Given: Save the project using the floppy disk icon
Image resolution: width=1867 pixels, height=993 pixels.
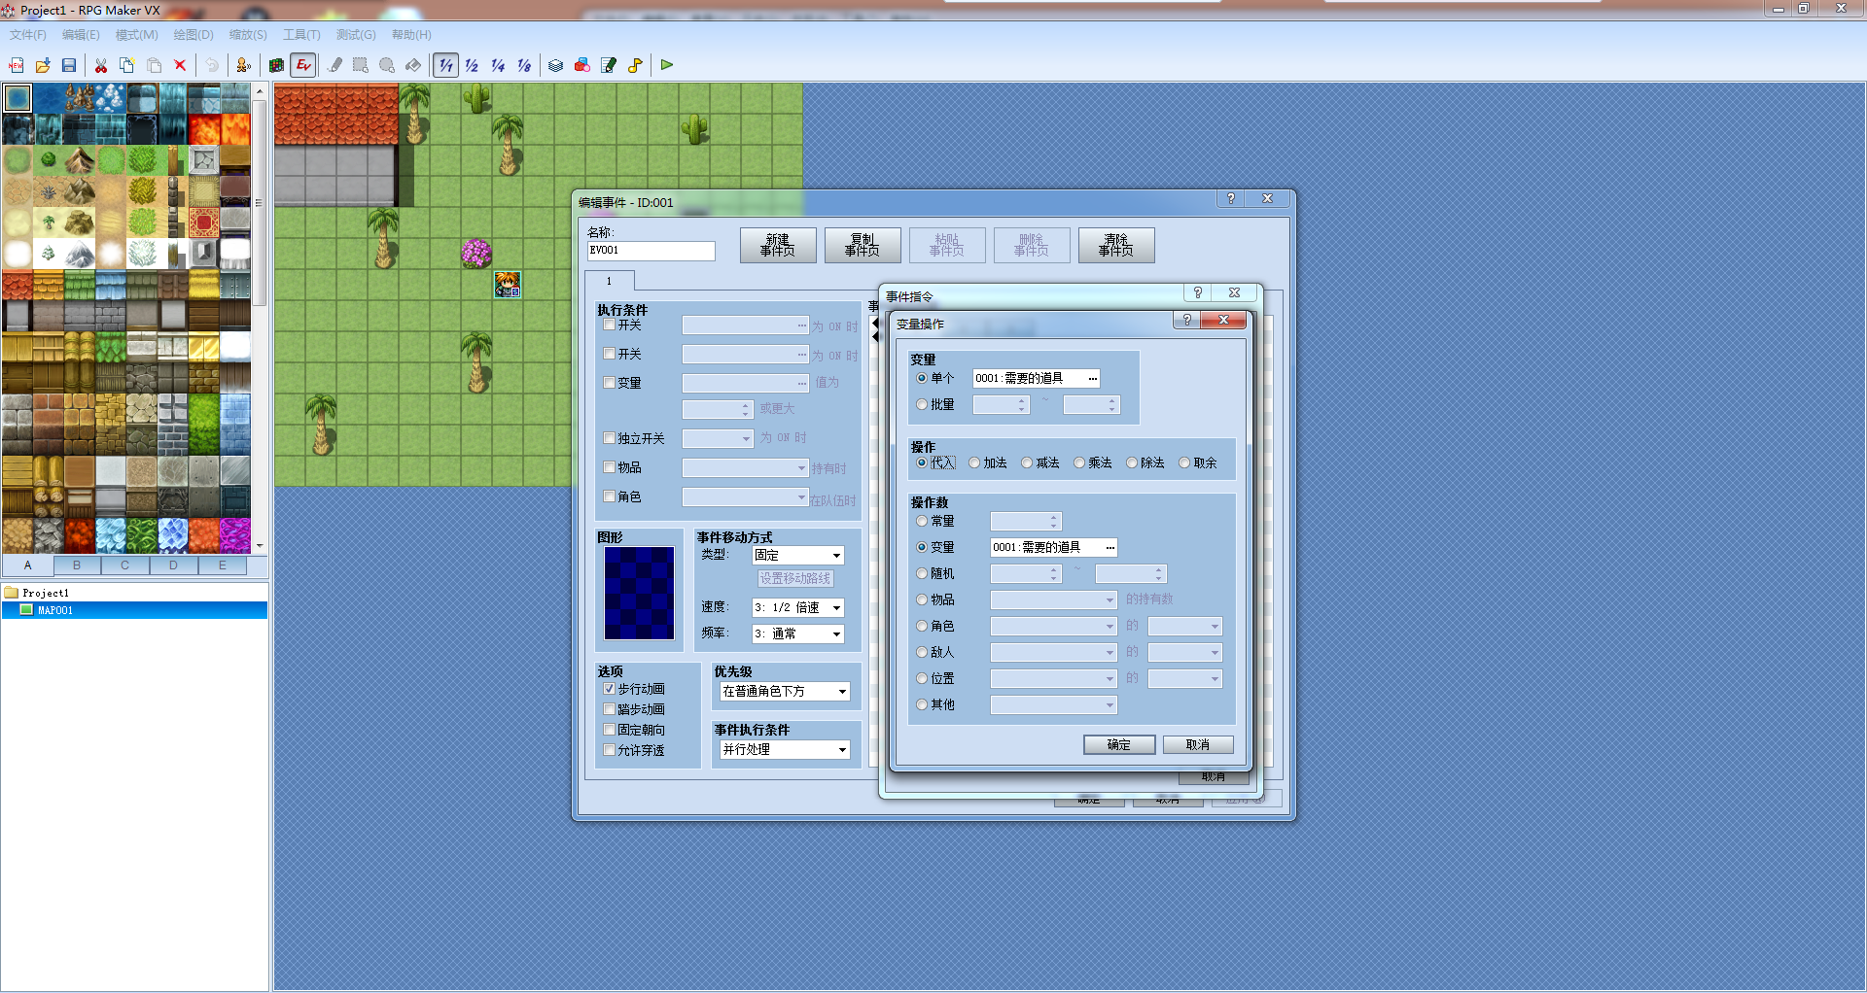Looking at the screenshot, I should (x=69, y=65).
